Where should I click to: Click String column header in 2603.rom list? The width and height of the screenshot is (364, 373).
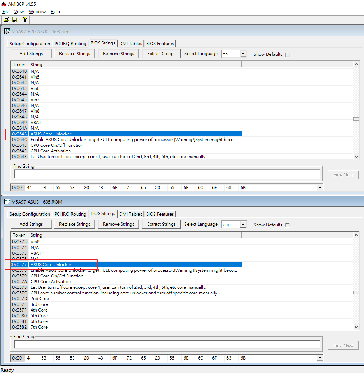pyautogui.click(x=135, y=64)
